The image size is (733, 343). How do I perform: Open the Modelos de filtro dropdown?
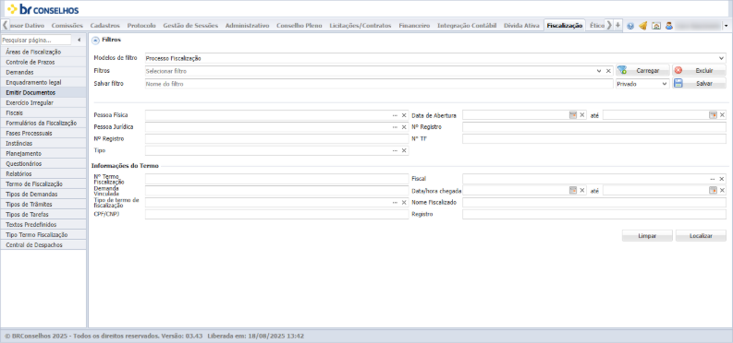point(722,58)
